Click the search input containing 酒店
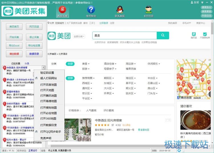This screenshot has height=153, width=214. 125,35
